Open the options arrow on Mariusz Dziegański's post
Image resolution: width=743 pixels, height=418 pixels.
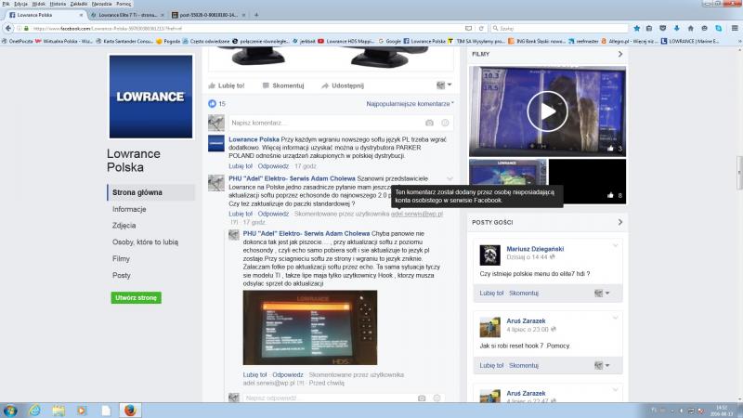click(x=616, y=244)
